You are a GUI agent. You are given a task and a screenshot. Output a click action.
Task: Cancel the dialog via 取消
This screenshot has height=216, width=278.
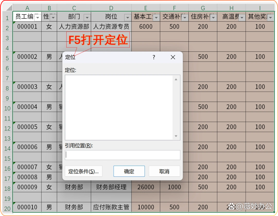coord(164,171)
